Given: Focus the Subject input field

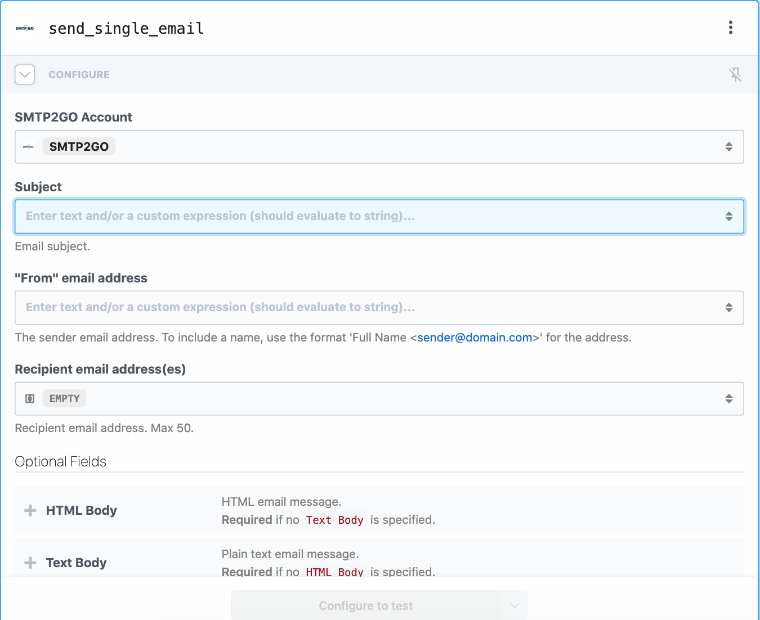Looking at the screenshot, I should [x=379, y=216].
